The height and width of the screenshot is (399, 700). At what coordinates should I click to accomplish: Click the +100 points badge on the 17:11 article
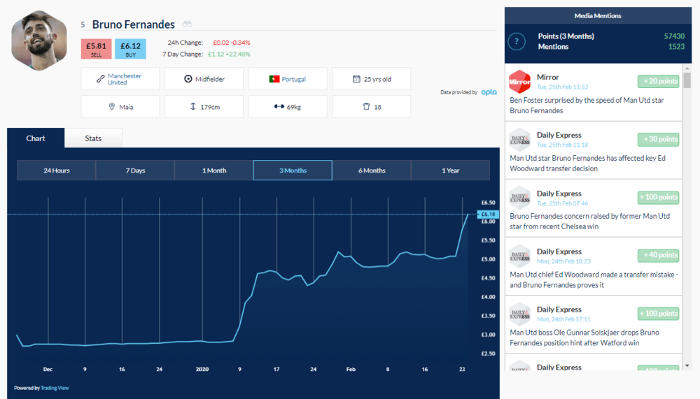coord(659,314)
